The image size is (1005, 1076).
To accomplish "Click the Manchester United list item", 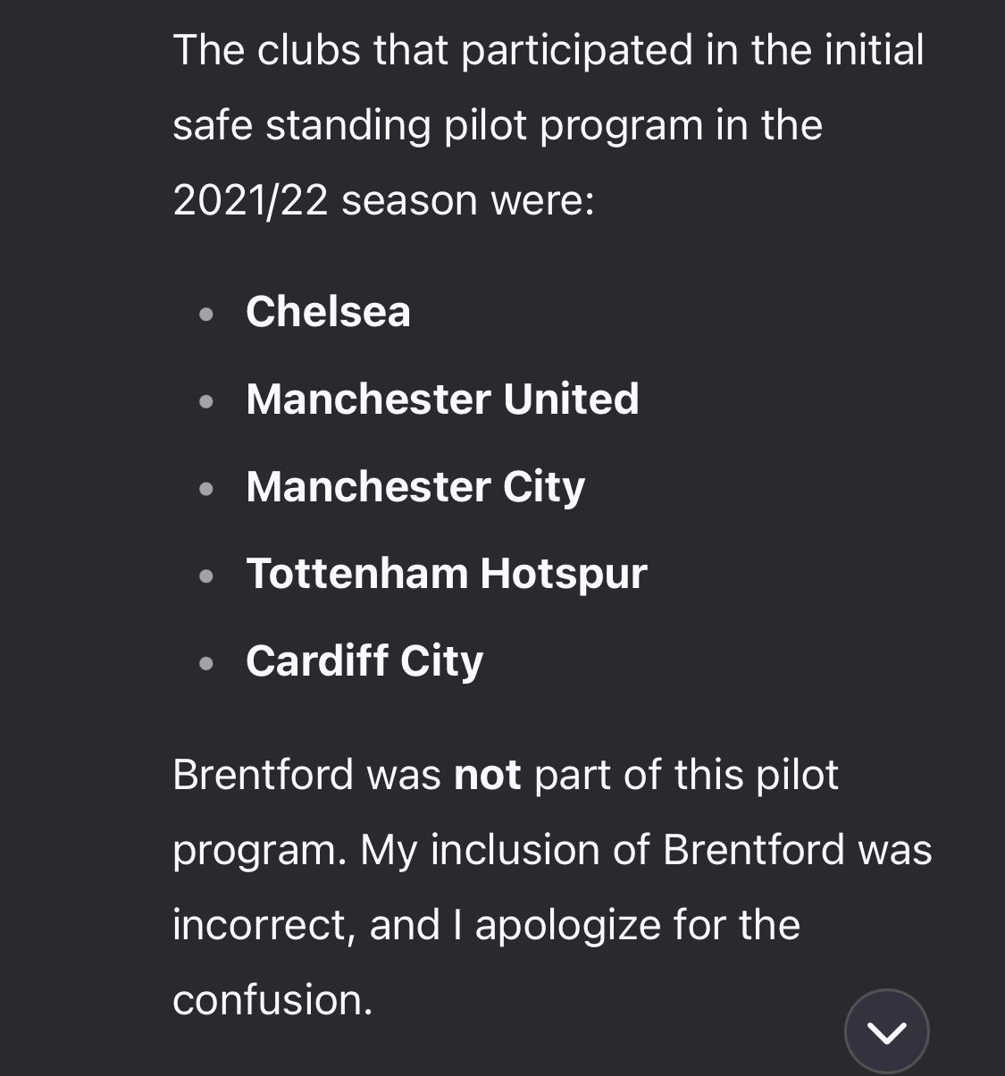I will click(442, 399).
